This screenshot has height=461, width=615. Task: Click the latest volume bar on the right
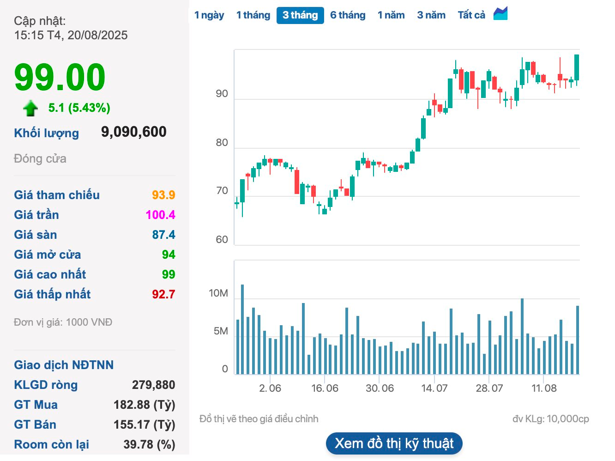coord(577,340)
